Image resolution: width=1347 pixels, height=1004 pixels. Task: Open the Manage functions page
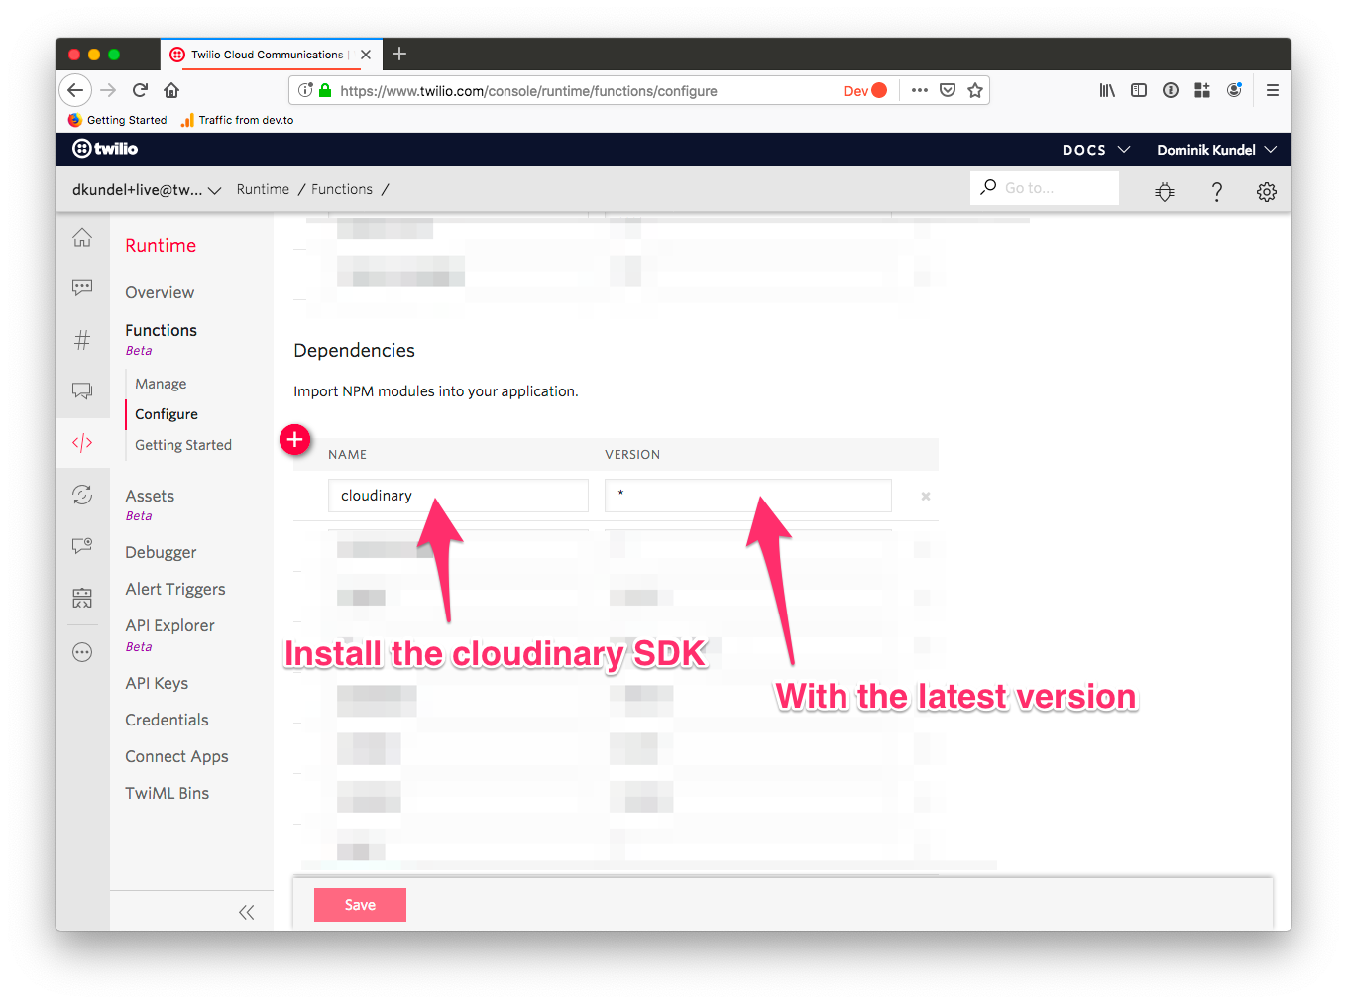coord(161,384)
